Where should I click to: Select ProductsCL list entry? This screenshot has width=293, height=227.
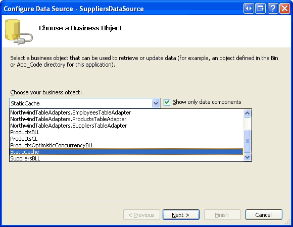click(x=126, y=139)
